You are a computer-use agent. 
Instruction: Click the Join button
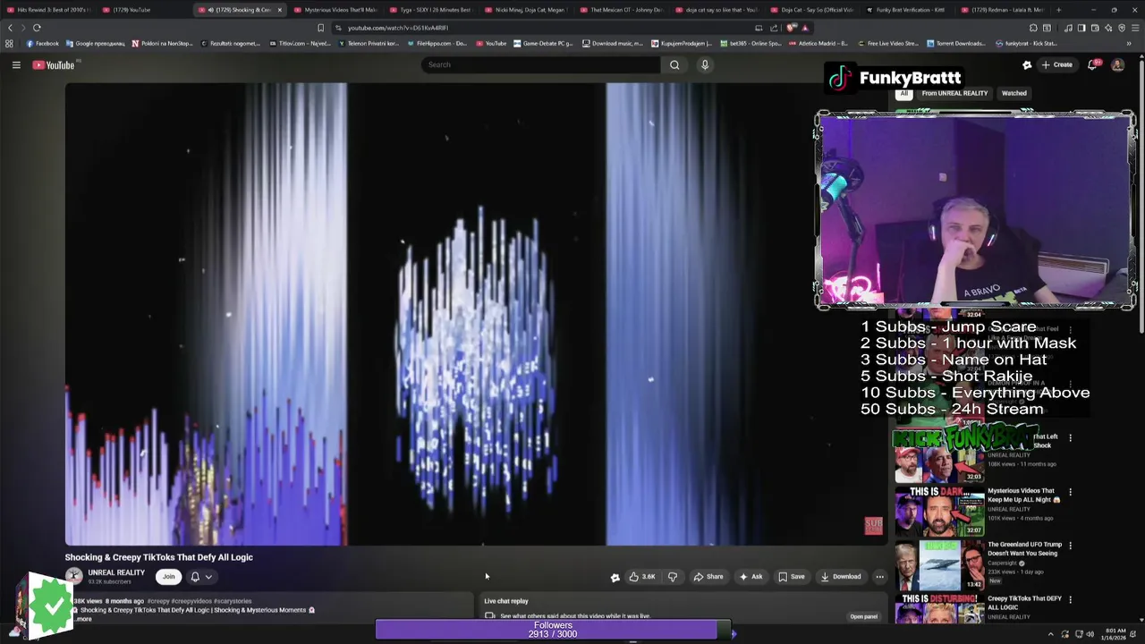[x=168, y=577]
